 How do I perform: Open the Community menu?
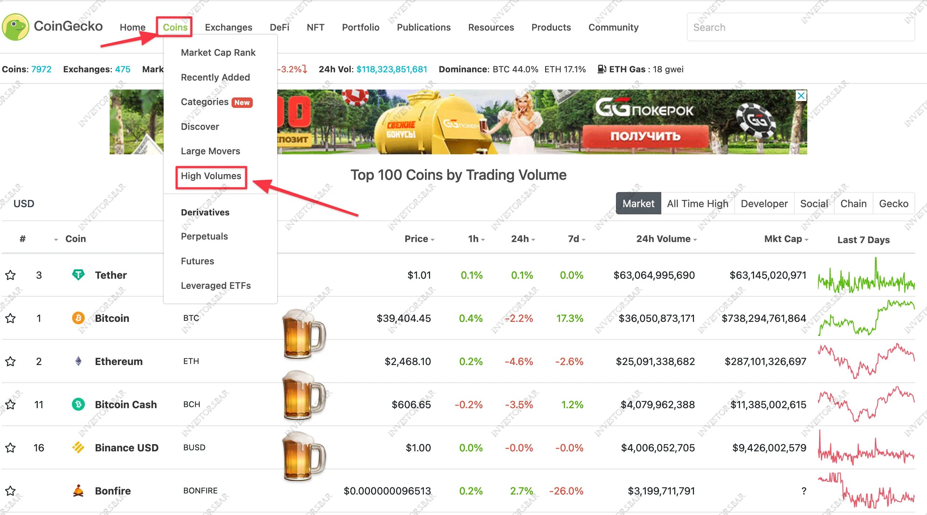click(613, 27)
